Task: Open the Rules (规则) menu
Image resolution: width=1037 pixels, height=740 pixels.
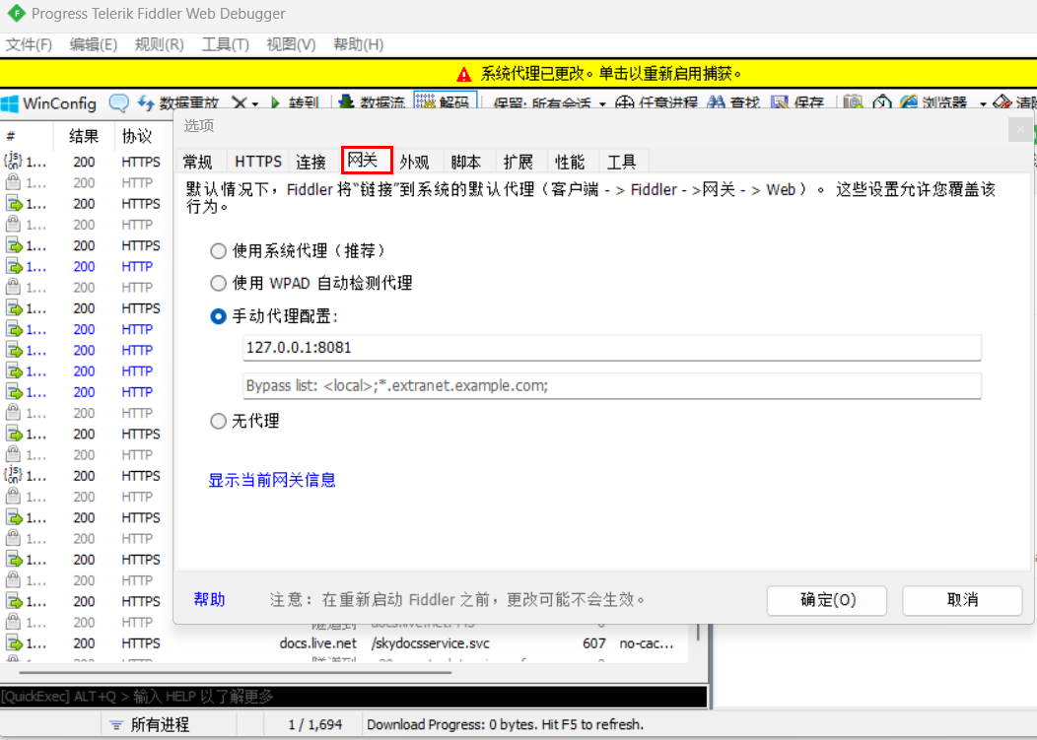Action: point(159,44)
